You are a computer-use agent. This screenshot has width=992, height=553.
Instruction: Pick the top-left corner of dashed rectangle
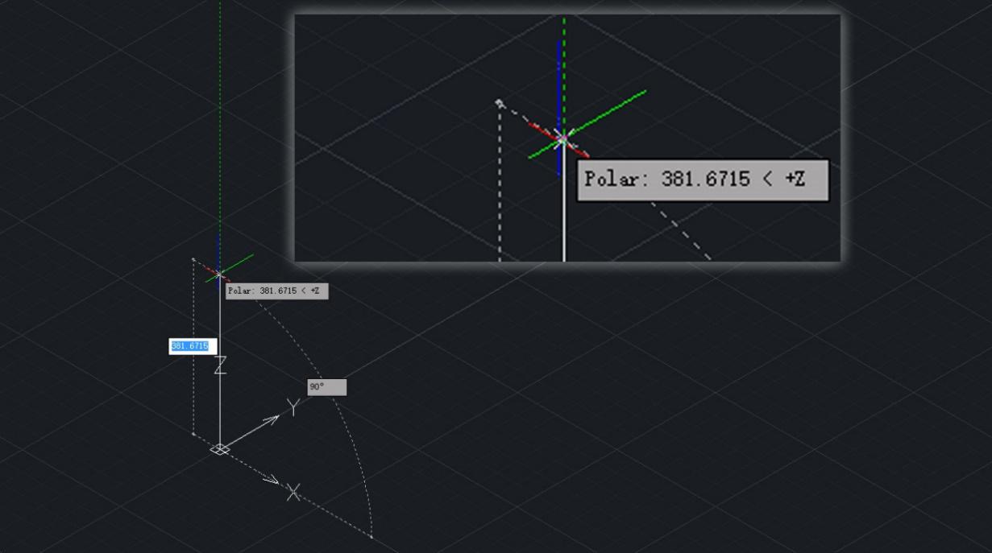pyautogui.click(x=193, y=259)
